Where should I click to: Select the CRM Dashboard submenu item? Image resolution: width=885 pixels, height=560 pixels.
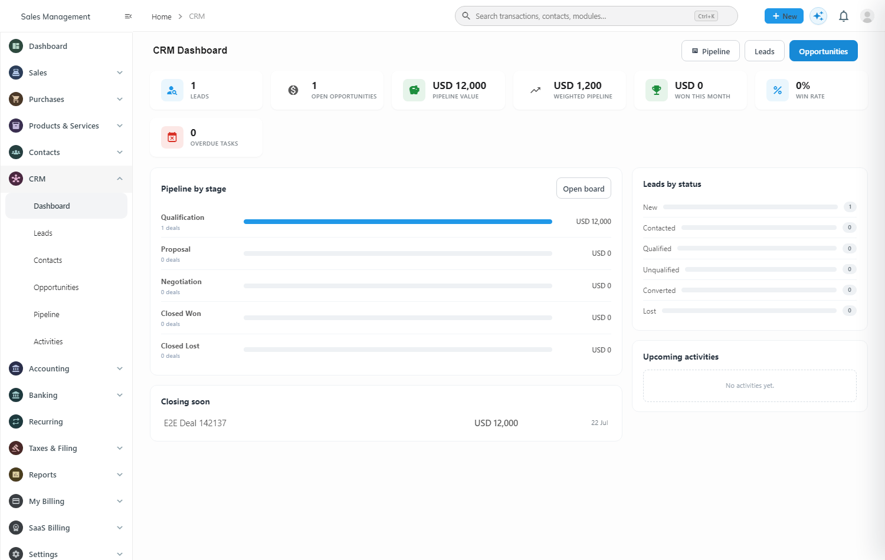click(66, 206)
